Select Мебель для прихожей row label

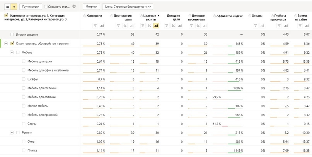pyautogui.click(x=43, y=115)
